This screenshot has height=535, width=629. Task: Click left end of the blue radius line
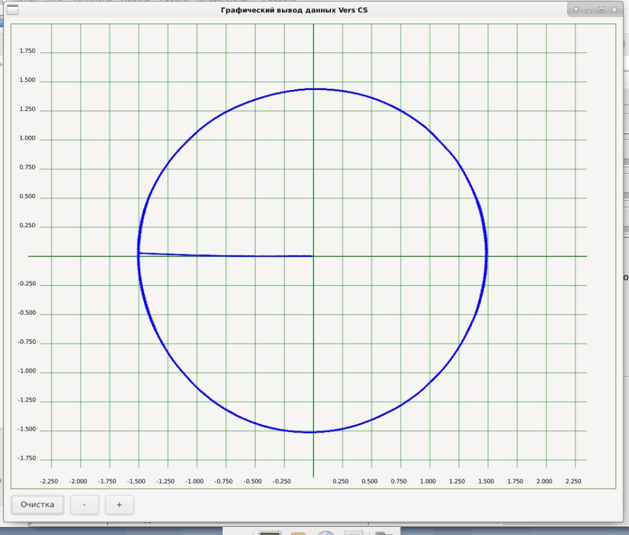coord(139,253)
